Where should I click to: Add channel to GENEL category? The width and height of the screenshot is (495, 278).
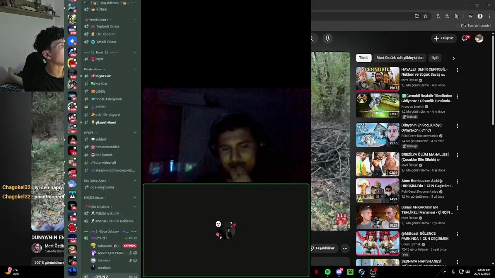135,132
